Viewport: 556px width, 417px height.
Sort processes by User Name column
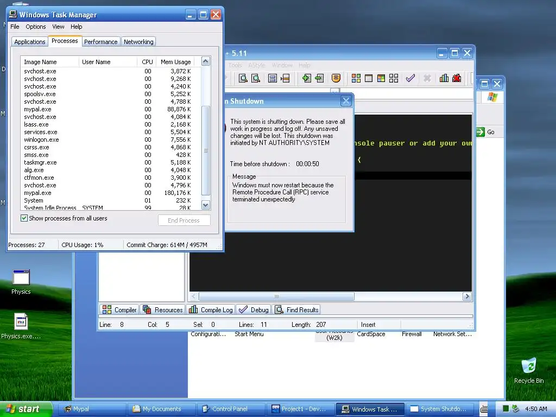(108, 62)
